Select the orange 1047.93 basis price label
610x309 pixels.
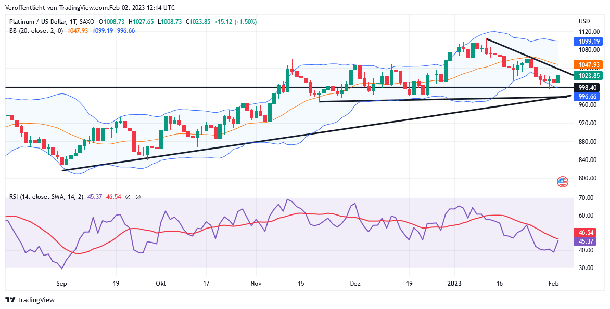coord(587,64)
